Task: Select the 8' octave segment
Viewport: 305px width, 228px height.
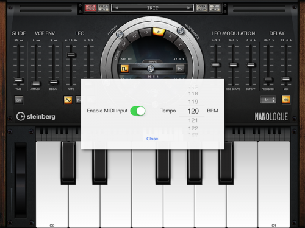Action: (159, 32)
